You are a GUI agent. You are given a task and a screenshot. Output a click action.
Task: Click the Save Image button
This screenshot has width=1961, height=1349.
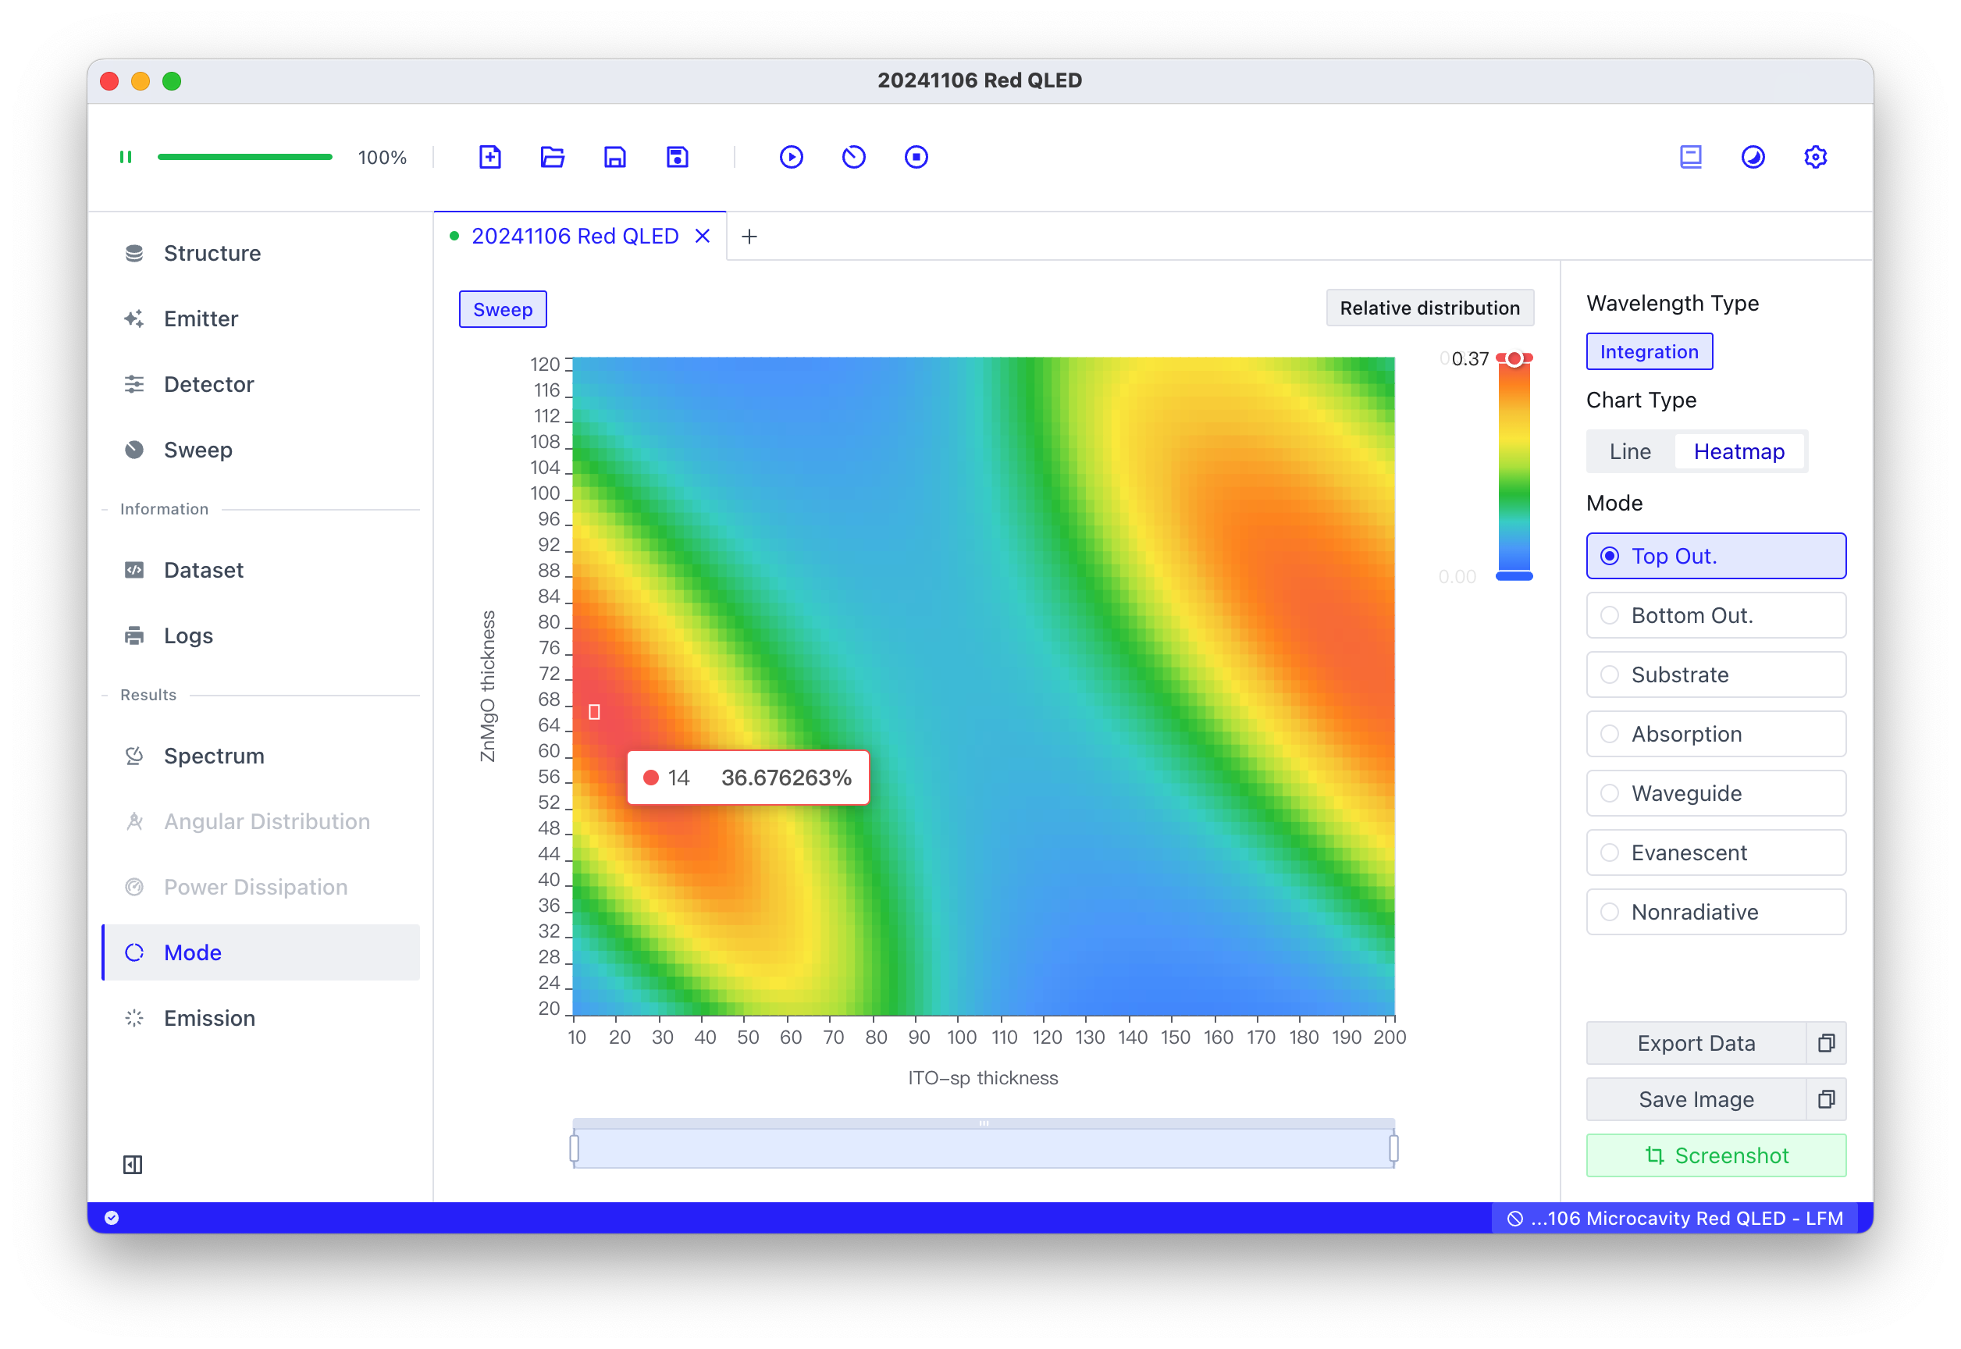pyautogui.click(x=1696, y=1100)
